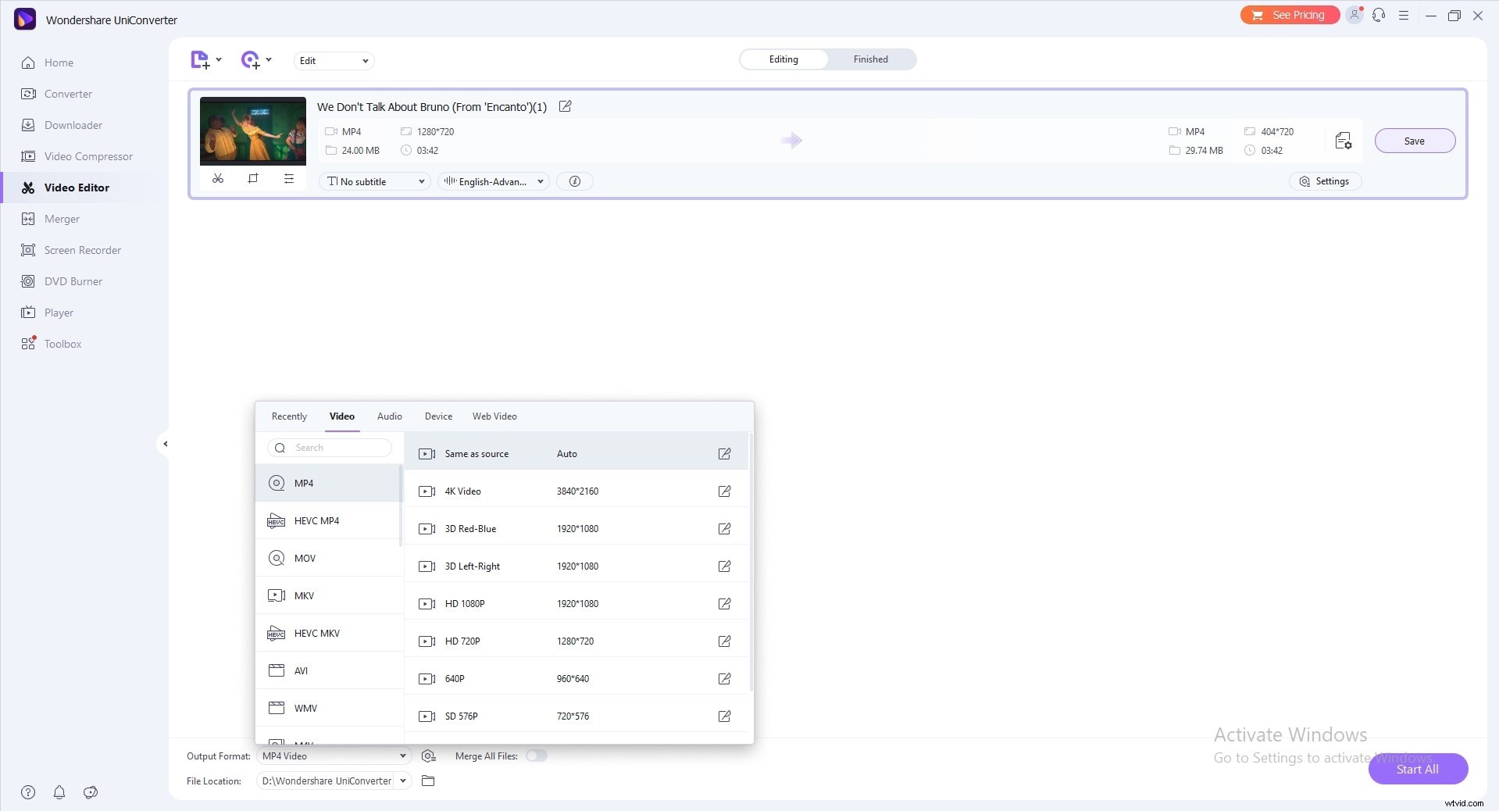Click the Save button
The image size is (1499, 811).
coord(1414,141)
